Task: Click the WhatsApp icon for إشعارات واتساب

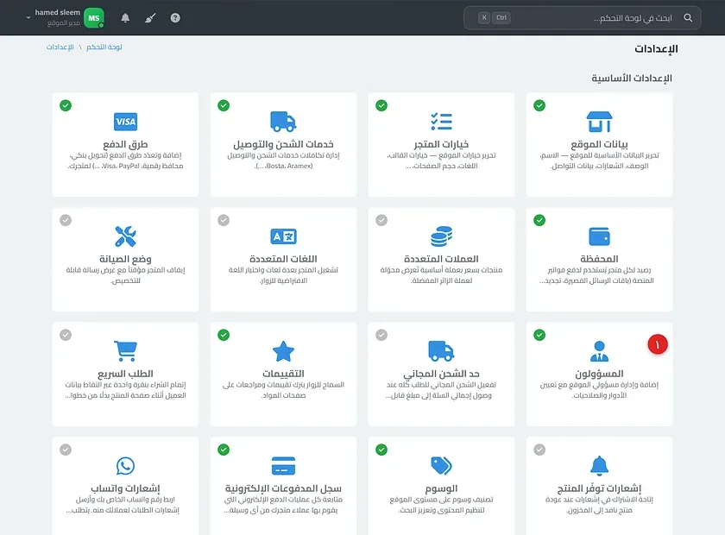Action: [x=125, y=466]
